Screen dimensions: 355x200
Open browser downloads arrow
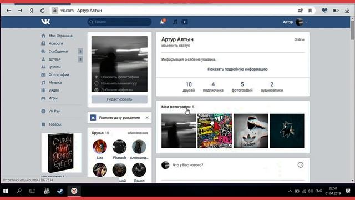point(347,11)
